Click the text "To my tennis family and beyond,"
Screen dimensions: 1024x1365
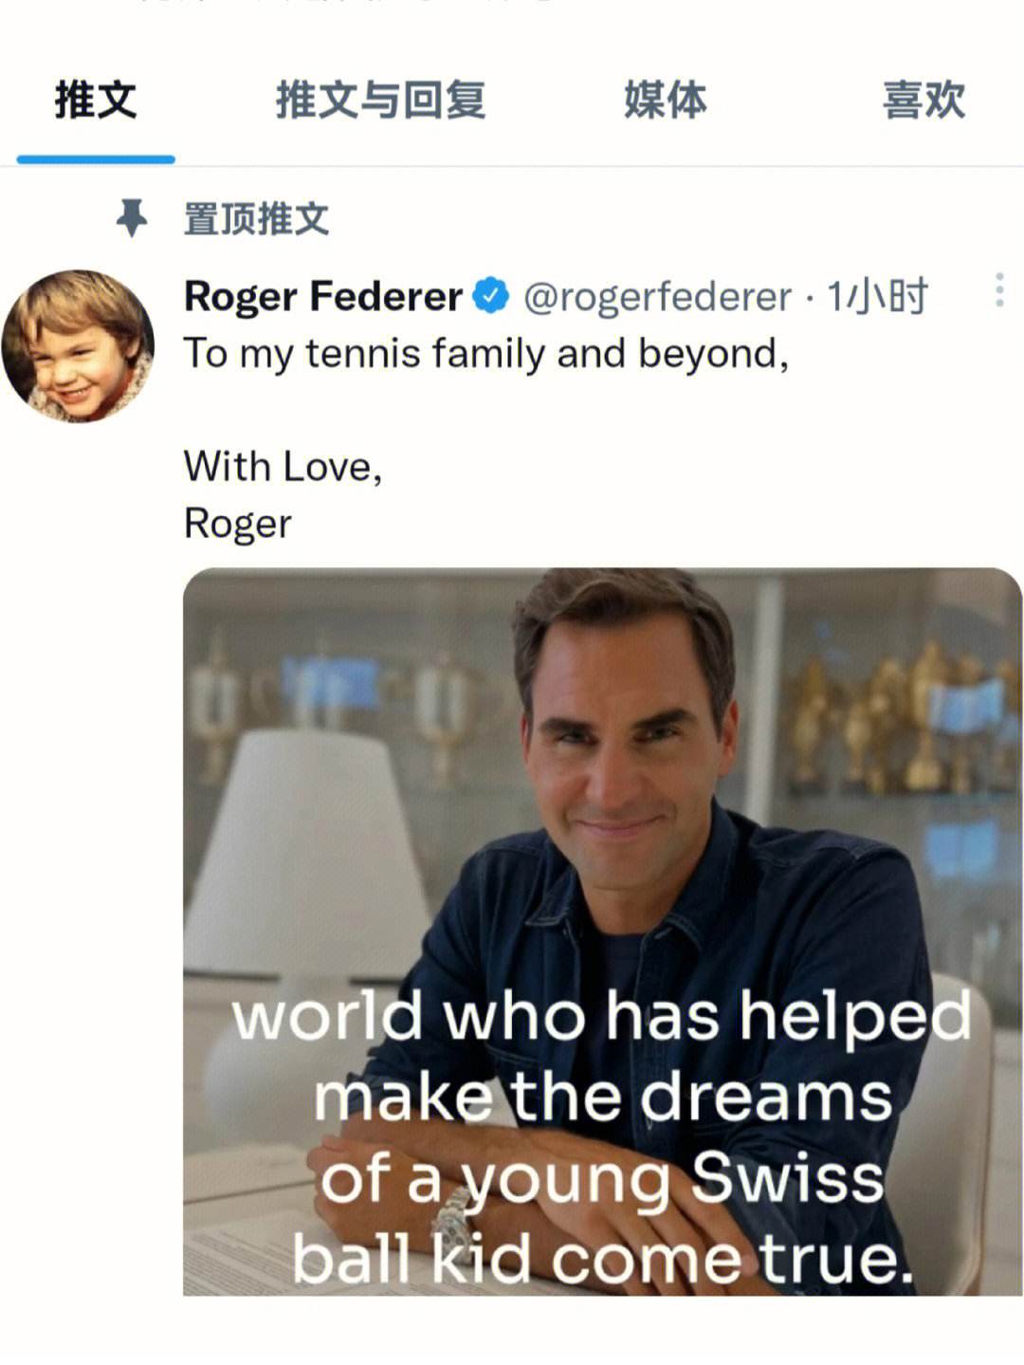tap(485, 354)
